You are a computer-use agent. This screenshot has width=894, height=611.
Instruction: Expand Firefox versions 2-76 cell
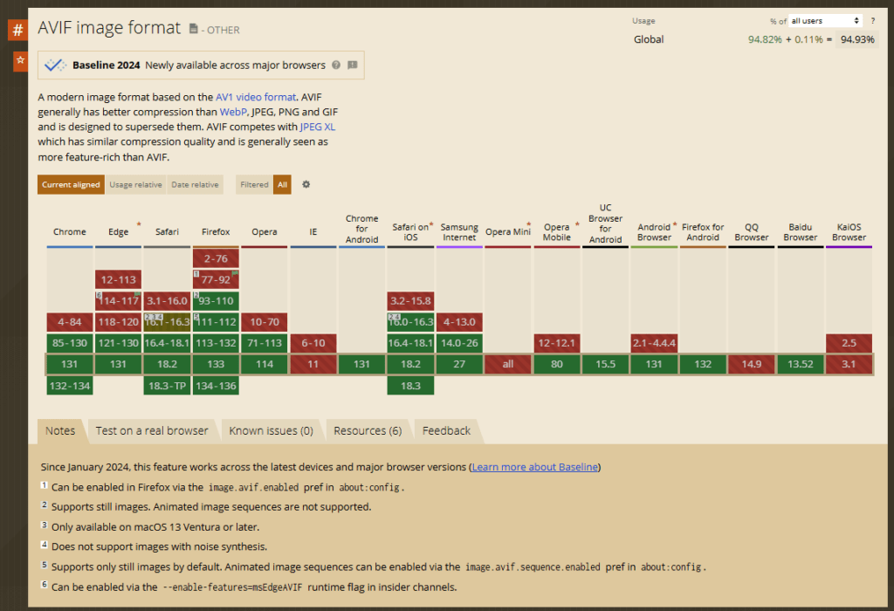216,258
